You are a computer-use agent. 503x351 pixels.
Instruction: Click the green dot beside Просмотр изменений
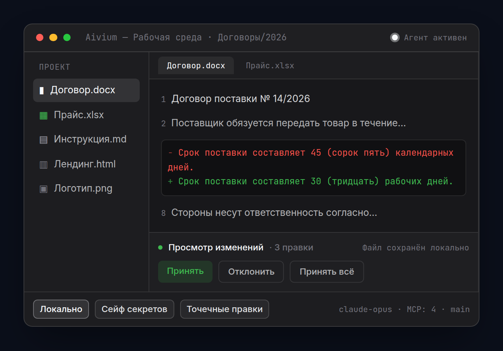click(x=160, y=247)
